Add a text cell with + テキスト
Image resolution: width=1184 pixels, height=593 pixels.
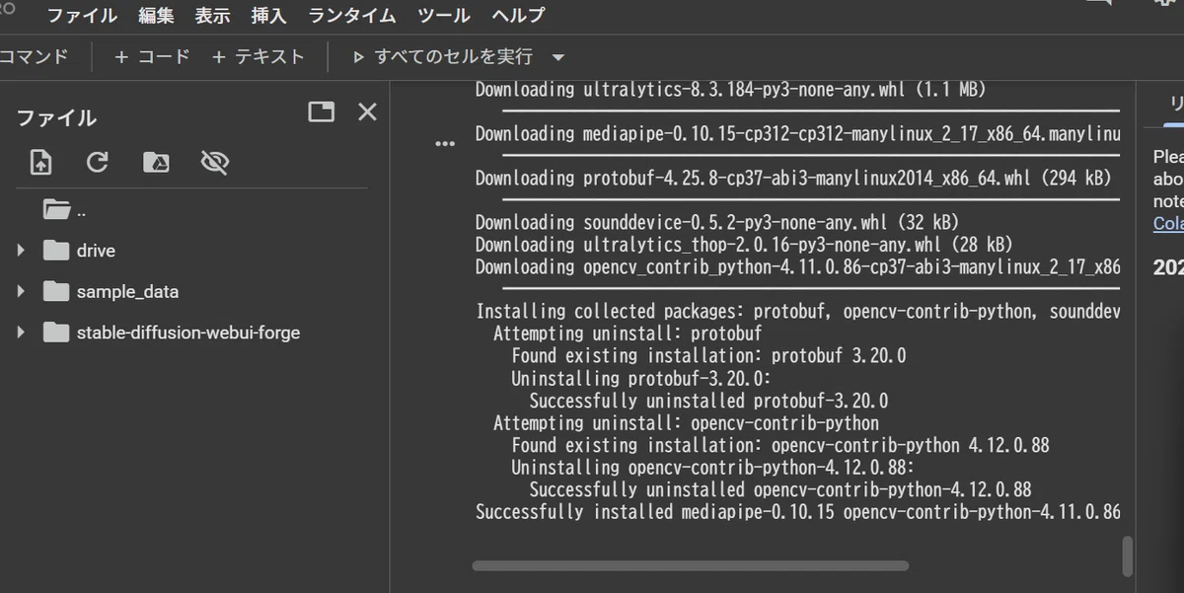click(259, 57)
